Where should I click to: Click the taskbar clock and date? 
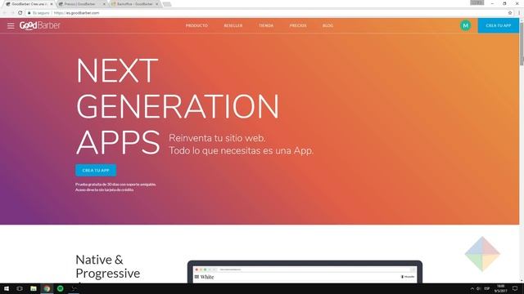(500, 288)
